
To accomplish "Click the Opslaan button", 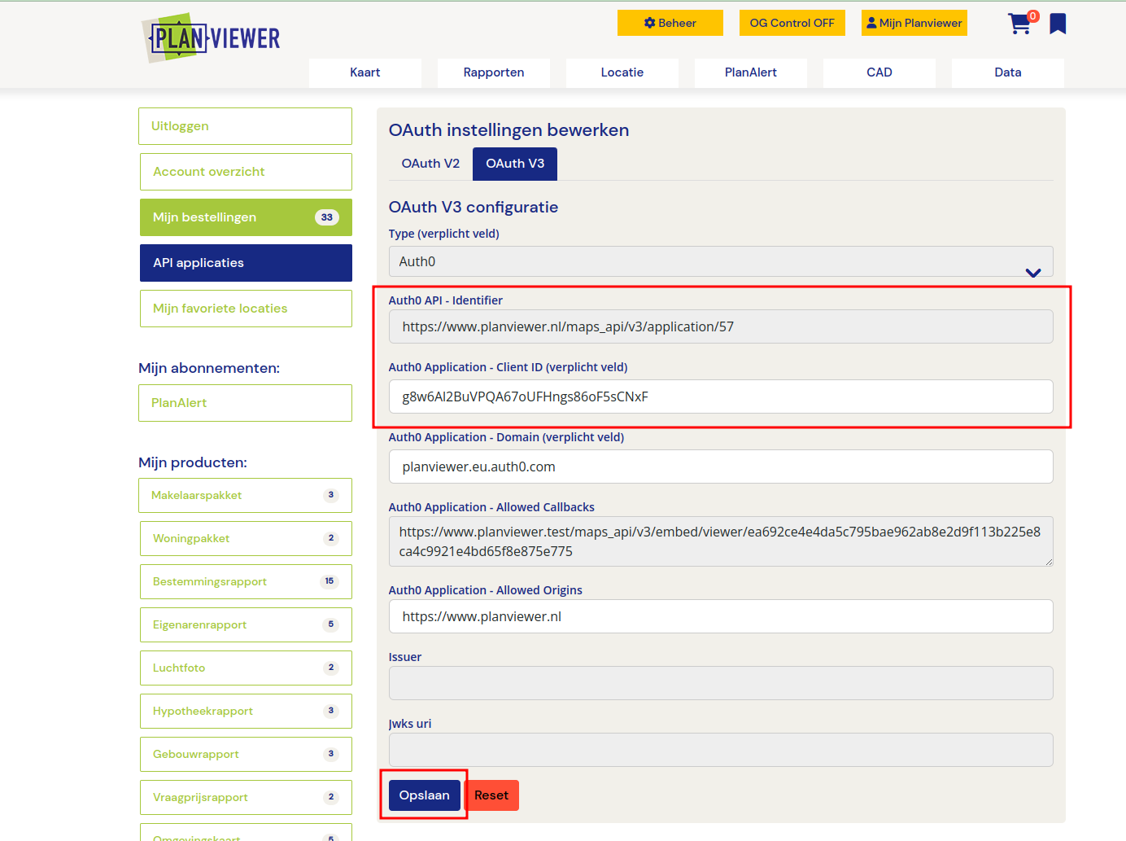I will (x=424, y=795).
